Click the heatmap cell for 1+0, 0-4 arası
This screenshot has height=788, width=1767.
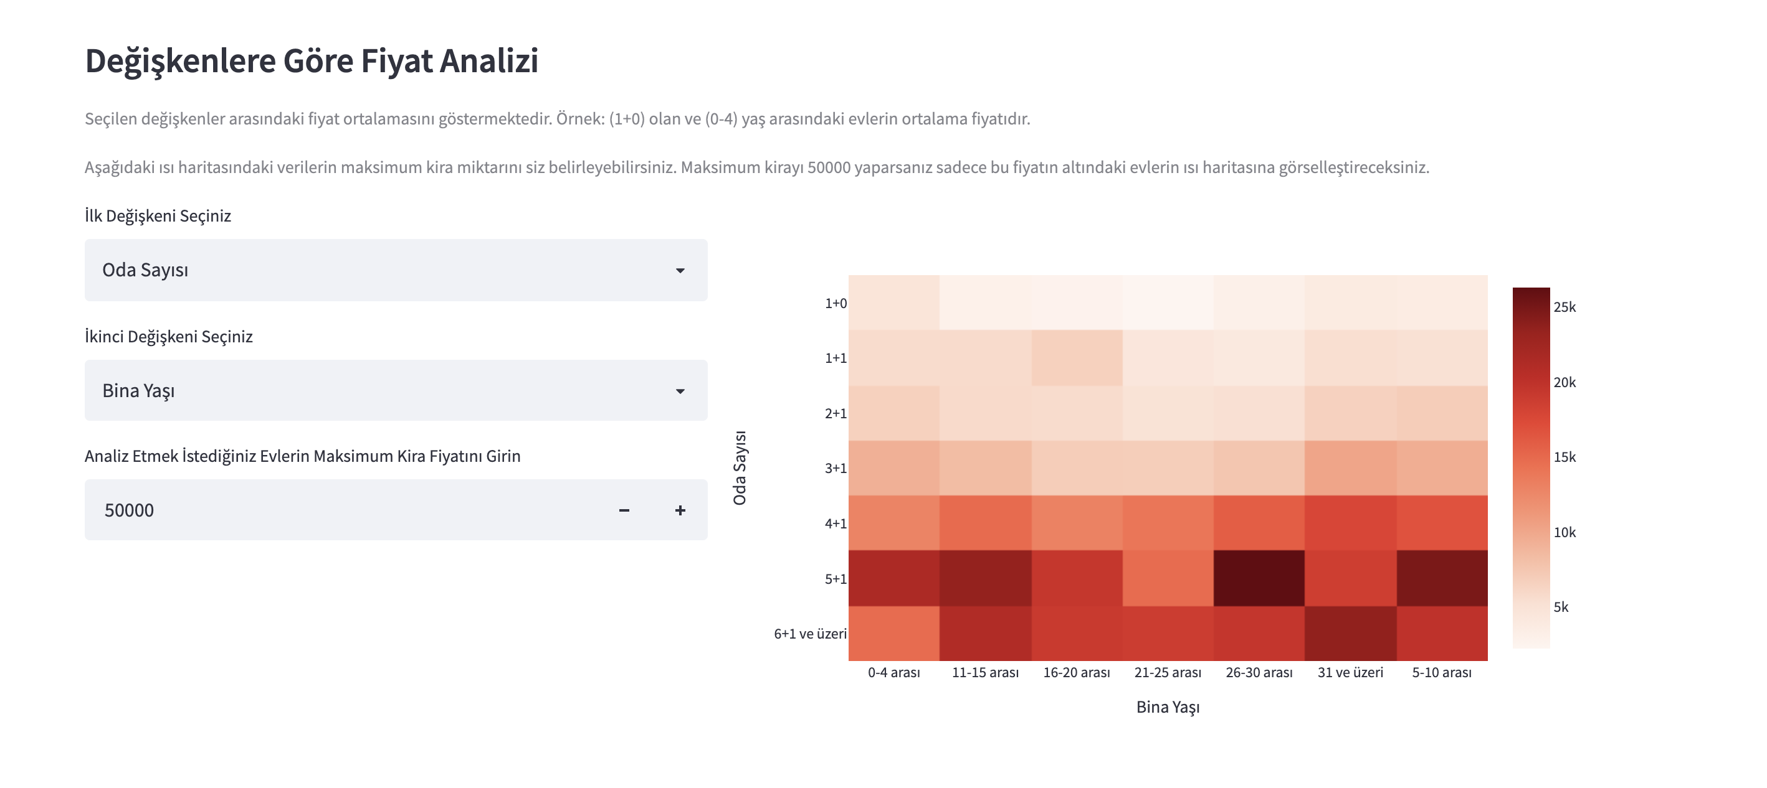pos(894,303)
